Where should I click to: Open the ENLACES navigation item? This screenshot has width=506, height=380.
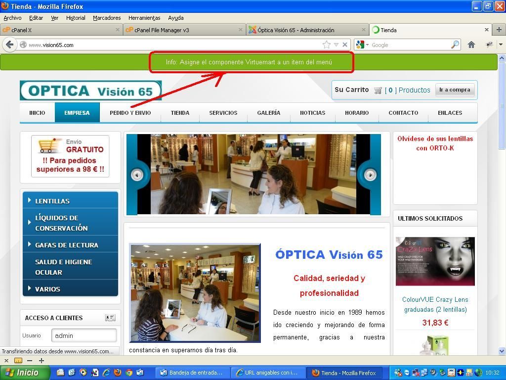[450, 113]
